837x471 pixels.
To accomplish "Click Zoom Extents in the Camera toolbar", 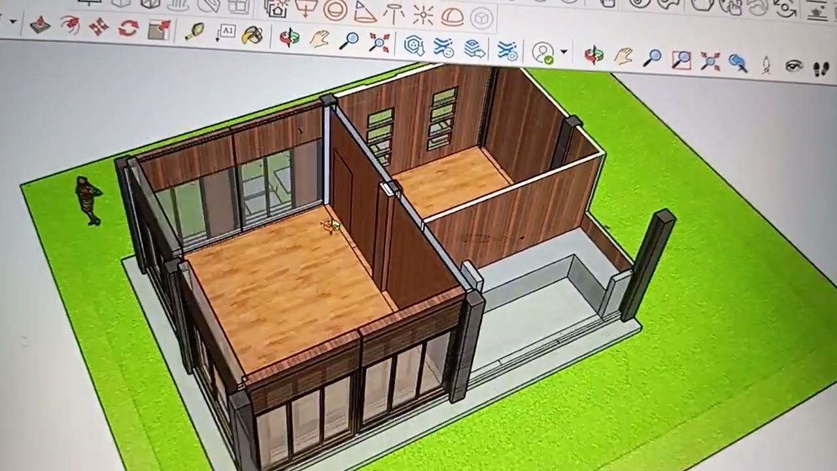I will 710,61.
